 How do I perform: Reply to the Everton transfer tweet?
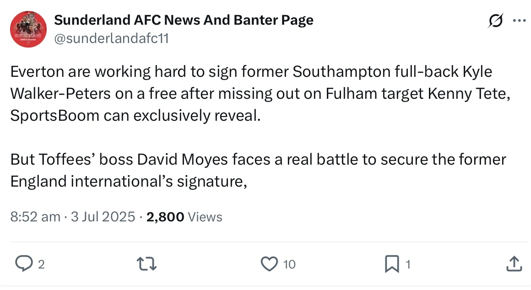click(22, 263)
